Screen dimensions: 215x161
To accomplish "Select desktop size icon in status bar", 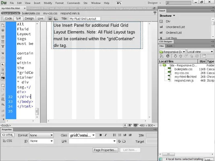I will click(x=135, y=125).
